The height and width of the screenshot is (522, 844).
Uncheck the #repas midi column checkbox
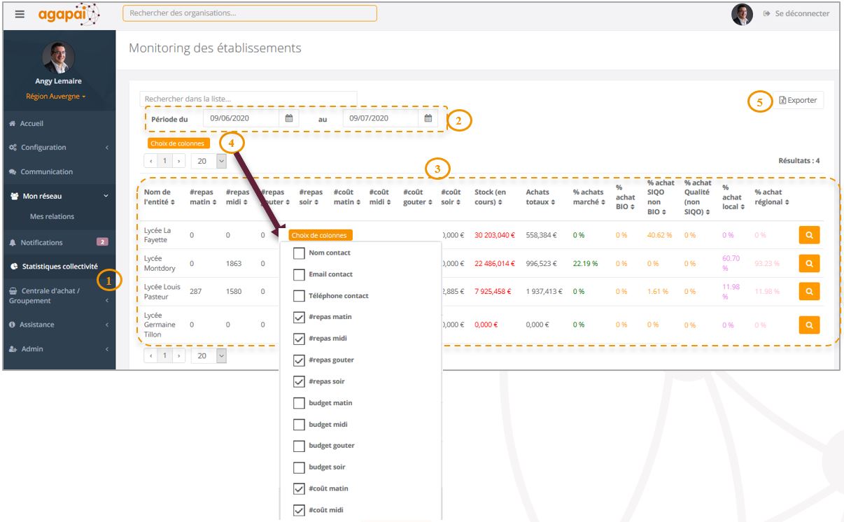click(299, 339)
